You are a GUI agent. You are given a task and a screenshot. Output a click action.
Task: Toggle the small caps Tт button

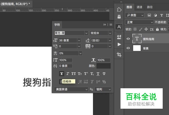pos(80,74)
